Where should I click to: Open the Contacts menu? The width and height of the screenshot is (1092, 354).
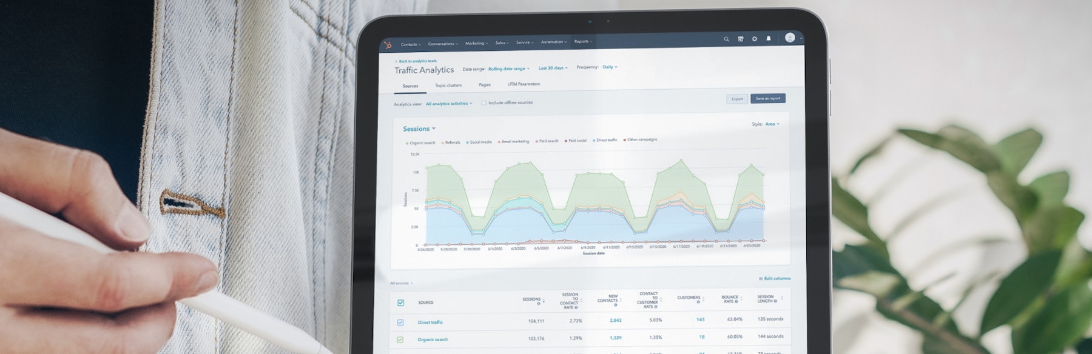[411, 44]
